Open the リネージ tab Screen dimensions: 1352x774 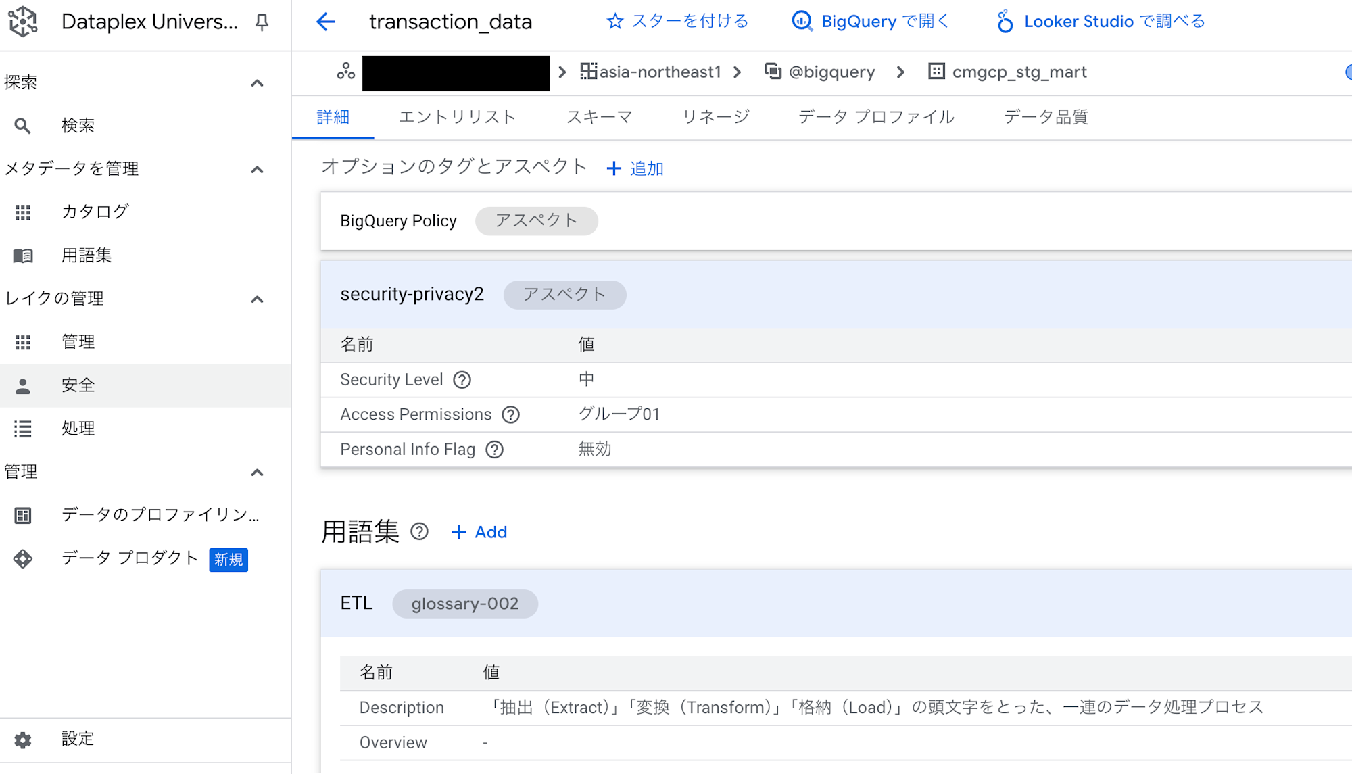pyautogui.click(x=715, y=117)
